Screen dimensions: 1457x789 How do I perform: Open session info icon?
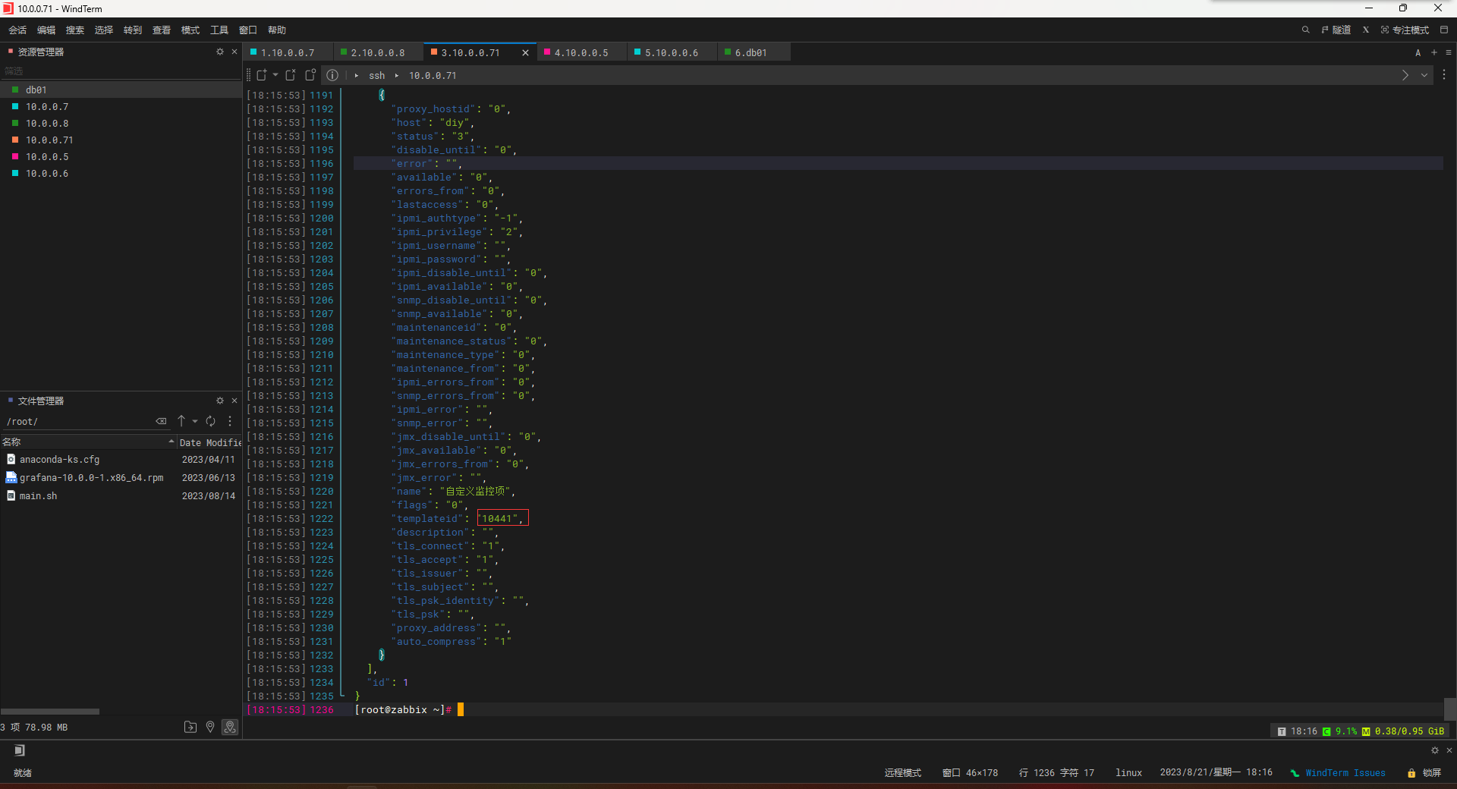332,75
